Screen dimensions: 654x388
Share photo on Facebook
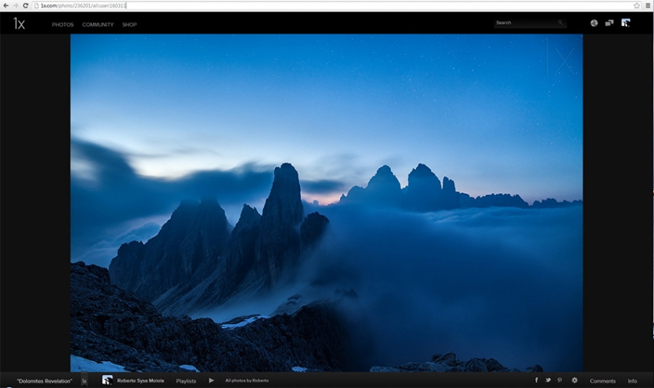pos(536,380)
